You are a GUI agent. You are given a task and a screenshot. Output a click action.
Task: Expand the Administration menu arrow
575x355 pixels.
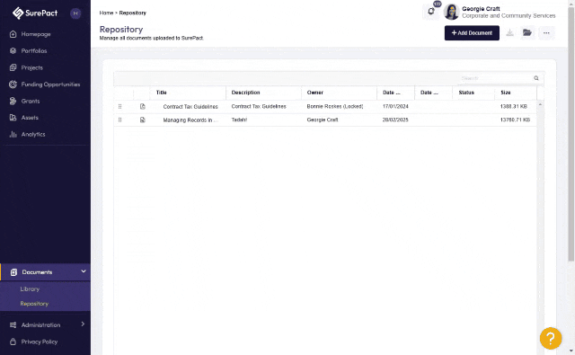click(x=83, y=324)
